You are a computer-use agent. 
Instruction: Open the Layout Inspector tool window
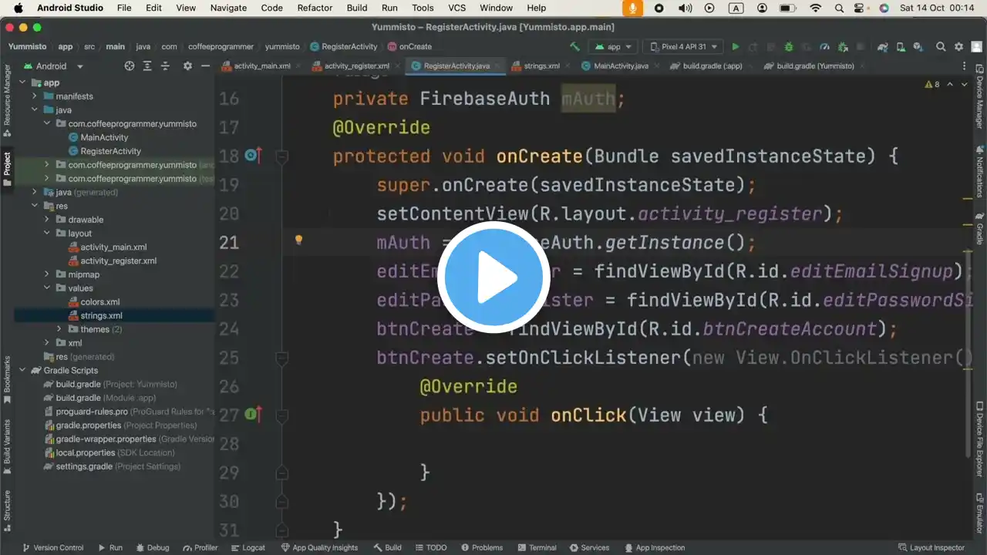click(x=931, y=548)
